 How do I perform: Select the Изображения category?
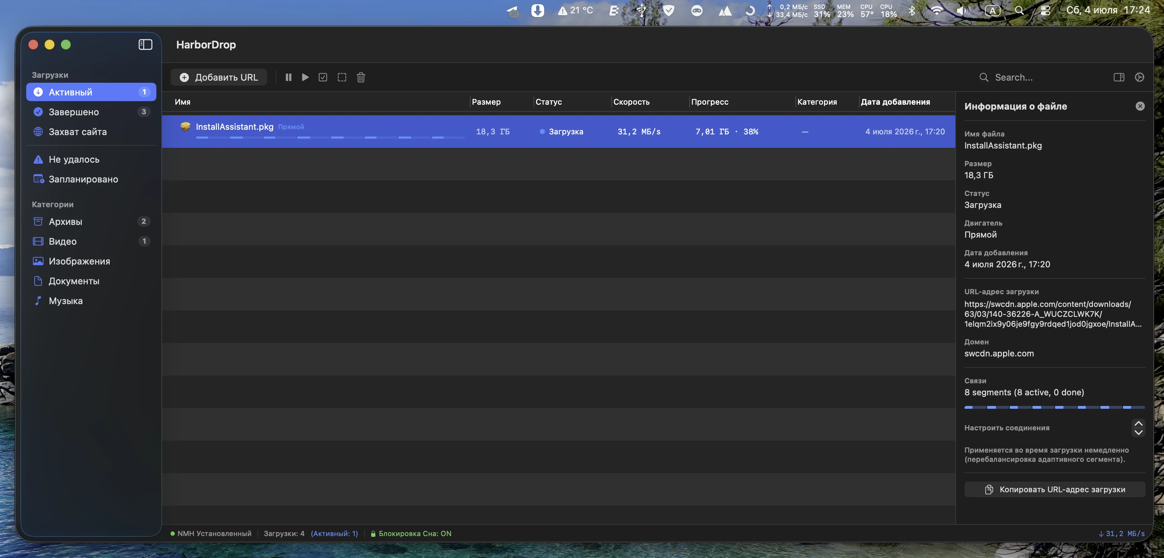(91, 261)
